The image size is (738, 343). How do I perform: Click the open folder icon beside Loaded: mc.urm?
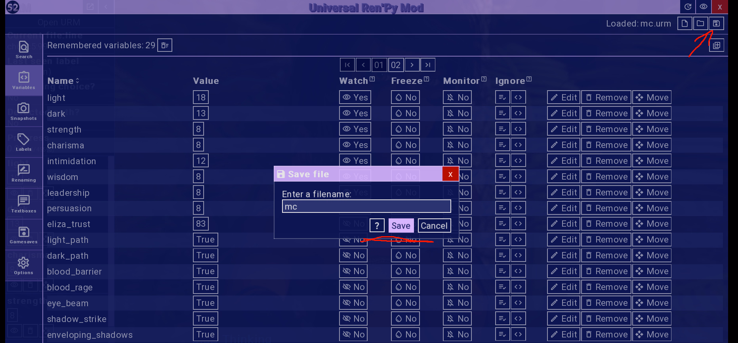[x=700, y=23]
